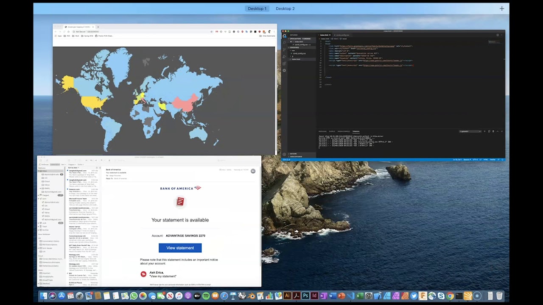Open the DEBUG CONSOLE panel tab

point(344,131)
